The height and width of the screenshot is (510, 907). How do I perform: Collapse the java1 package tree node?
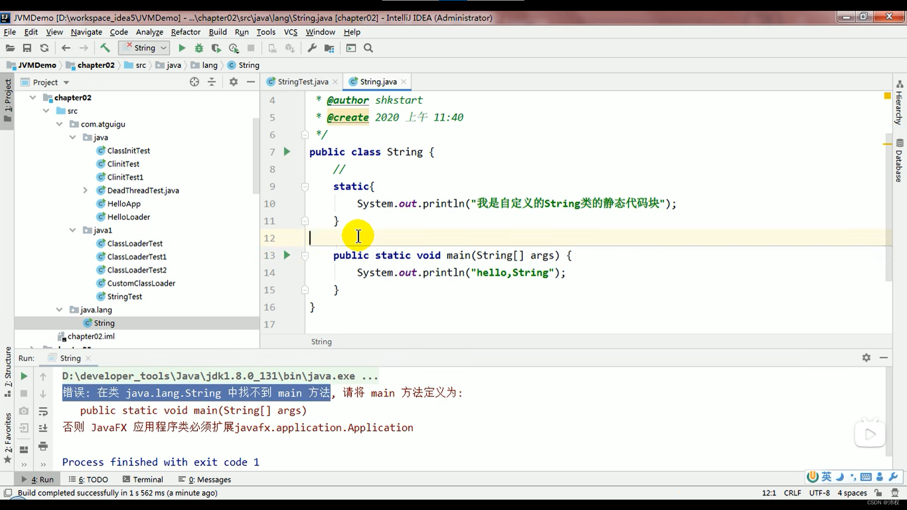73,230
